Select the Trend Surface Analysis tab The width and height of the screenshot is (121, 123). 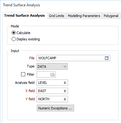click(25, 15)
